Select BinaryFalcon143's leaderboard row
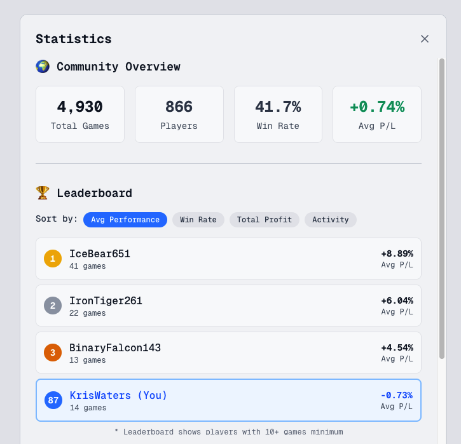The height and width of the screenshot is (444, 461). point(228,353)
